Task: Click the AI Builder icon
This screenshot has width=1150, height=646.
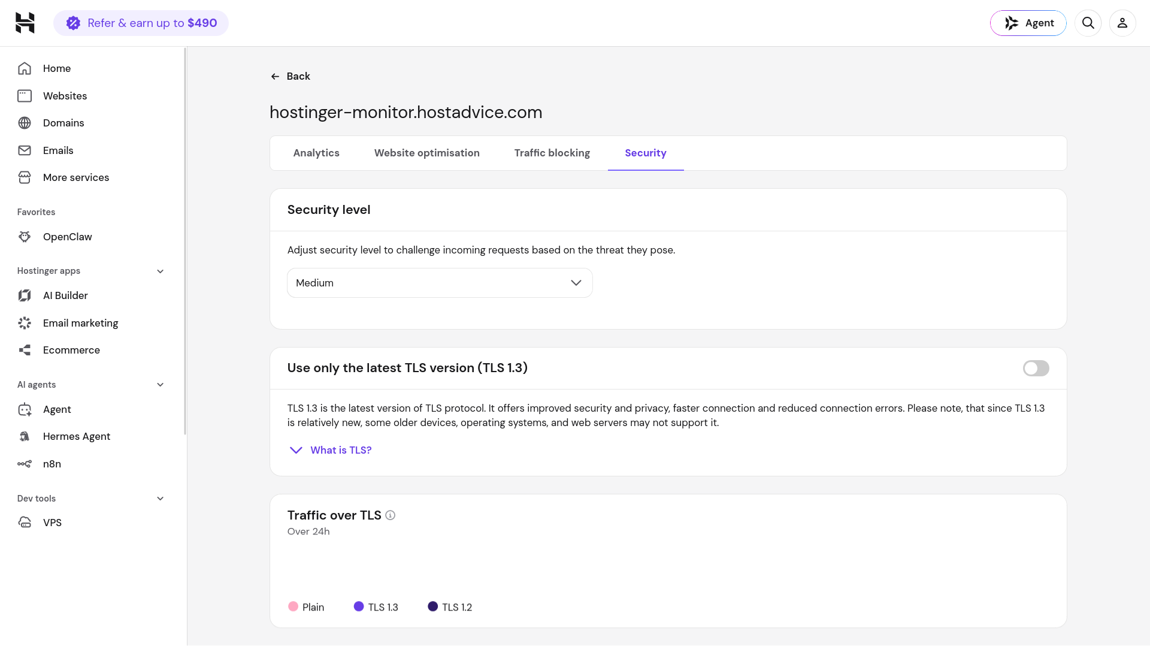Action: pyautogui.click(x=25, y=295)
